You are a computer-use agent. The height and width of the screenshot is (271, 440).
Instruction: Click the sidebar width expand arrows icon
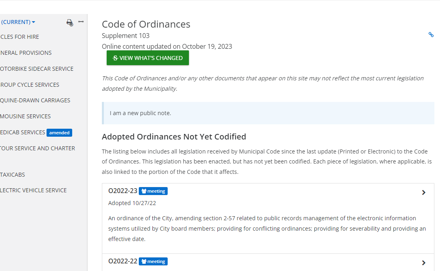pyautogui.click(x=81, y=22)
